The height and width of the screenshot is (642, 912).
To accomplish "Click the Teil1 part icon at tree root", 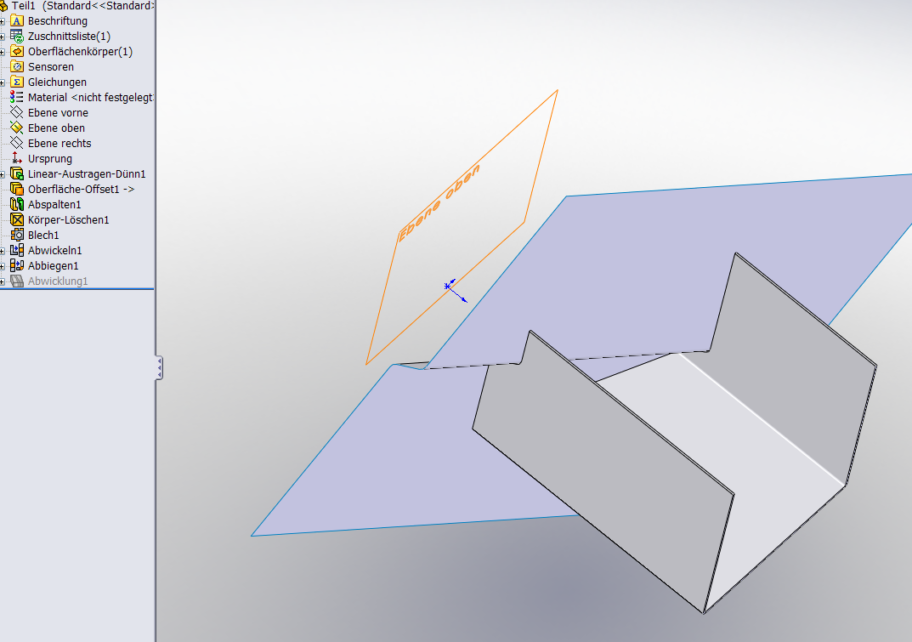I will 3,7.
